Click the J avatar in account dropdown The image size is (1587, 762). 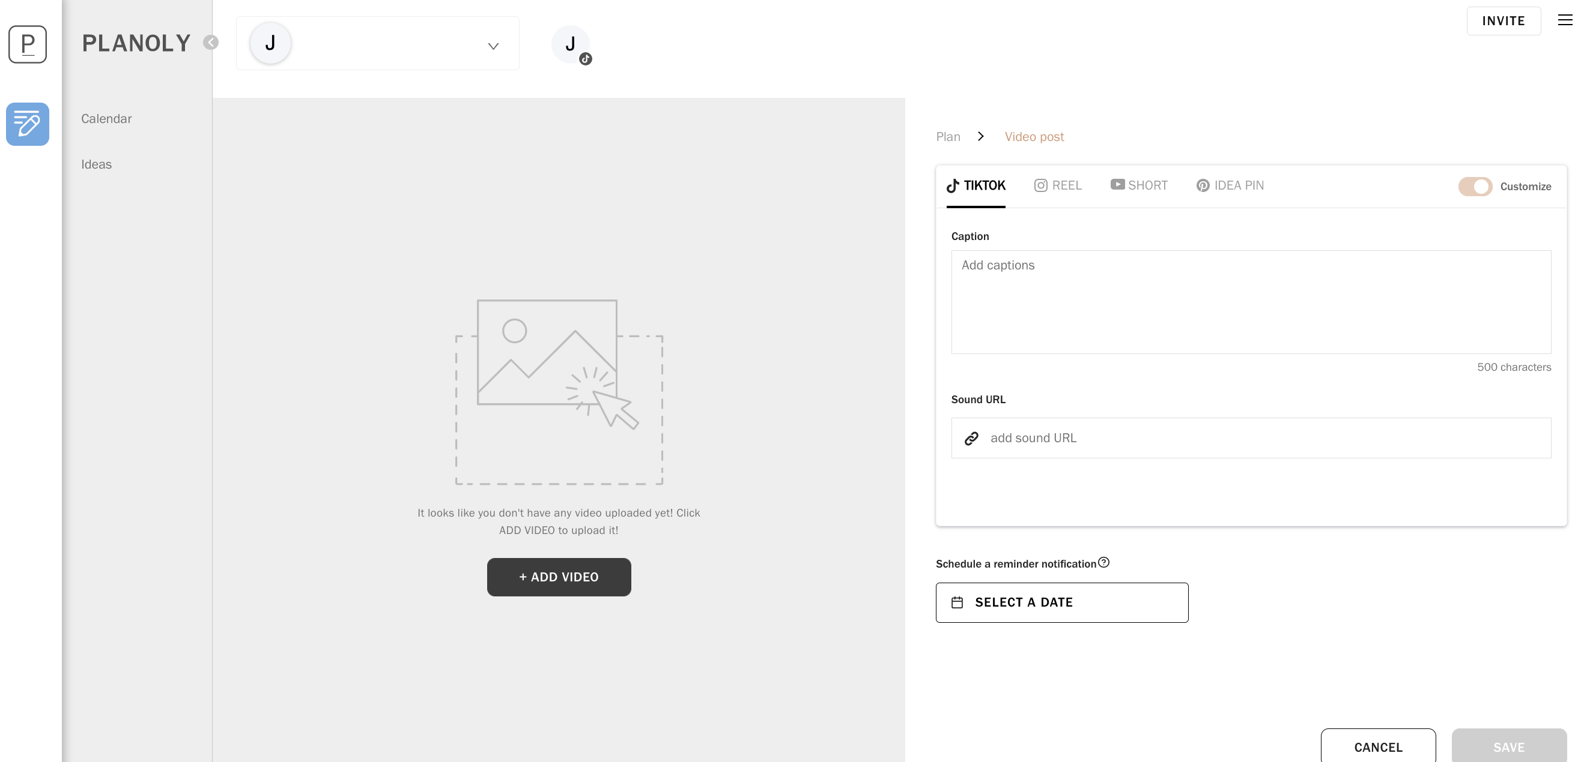click(270, 43)
